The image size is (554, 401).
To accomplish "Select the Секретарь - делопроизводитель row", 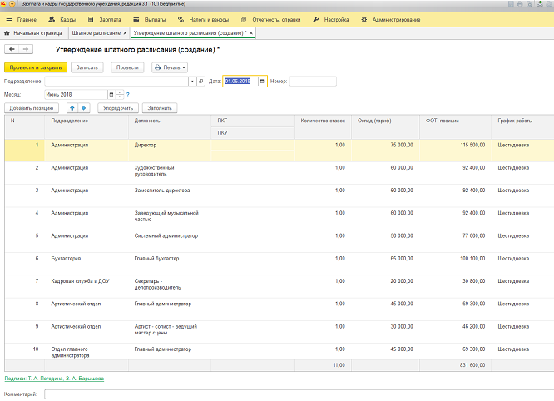I will coord(279,286).
